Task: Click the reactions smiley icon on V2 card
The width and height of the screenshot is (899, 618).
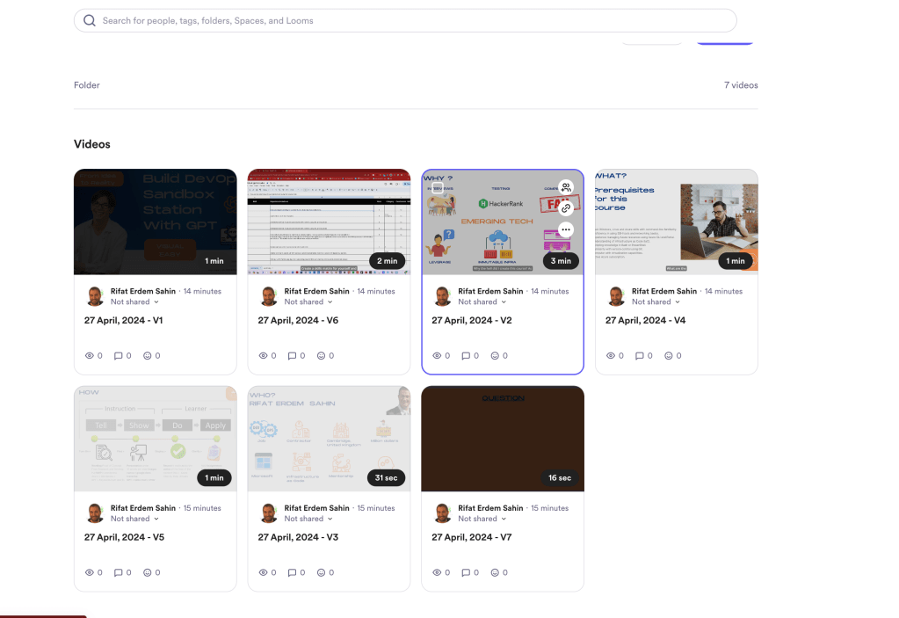Action: pyautogui.click(x=495, y=355)
